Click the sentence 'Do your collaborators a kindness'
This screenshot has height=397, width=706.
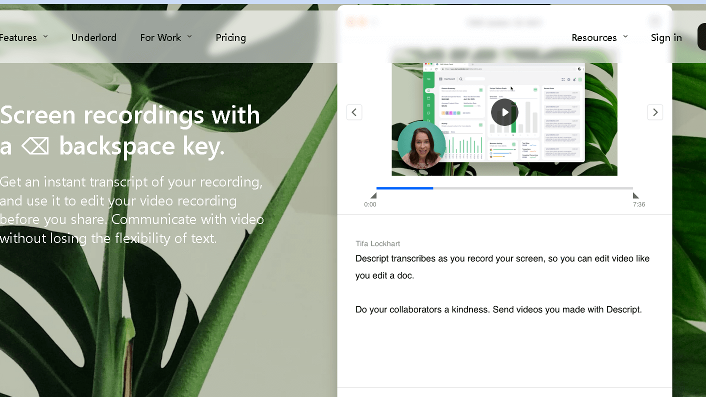point(423,309)
